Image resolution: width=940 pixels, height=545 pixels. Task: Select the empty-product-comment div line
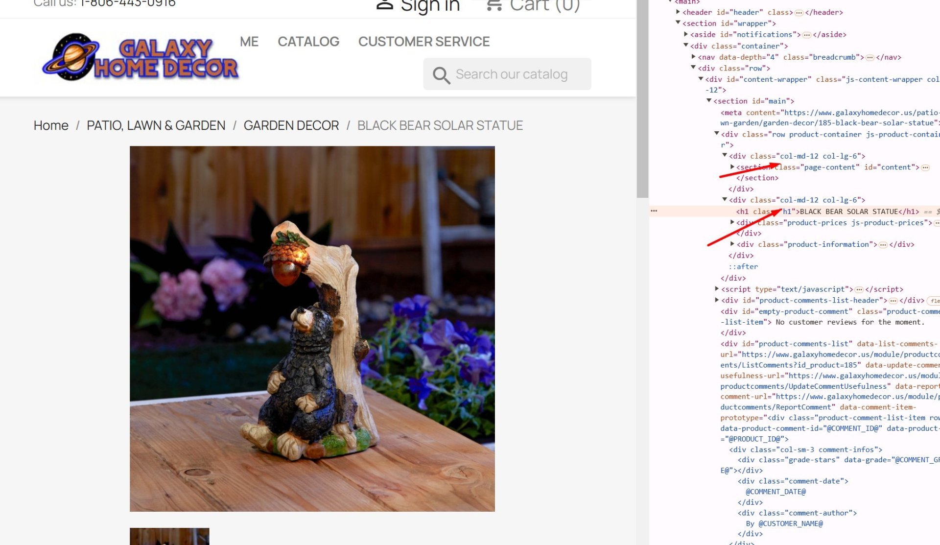pyautogui.click(x=830, y=317)
